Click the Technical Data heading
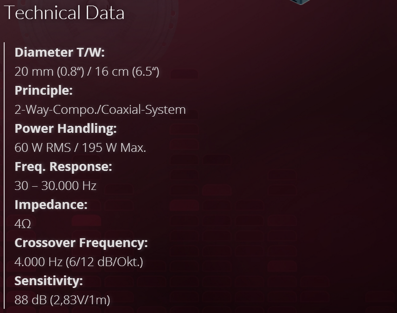This screenshot has height=313, width=397. 64,13
